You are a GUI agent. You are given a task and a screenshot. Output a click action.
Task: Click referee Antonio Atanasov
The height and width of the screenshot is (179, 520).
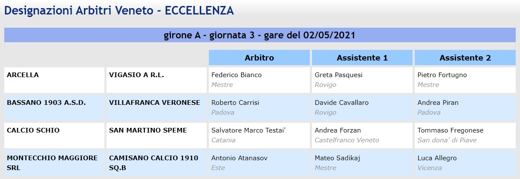(x=240, y=158)
